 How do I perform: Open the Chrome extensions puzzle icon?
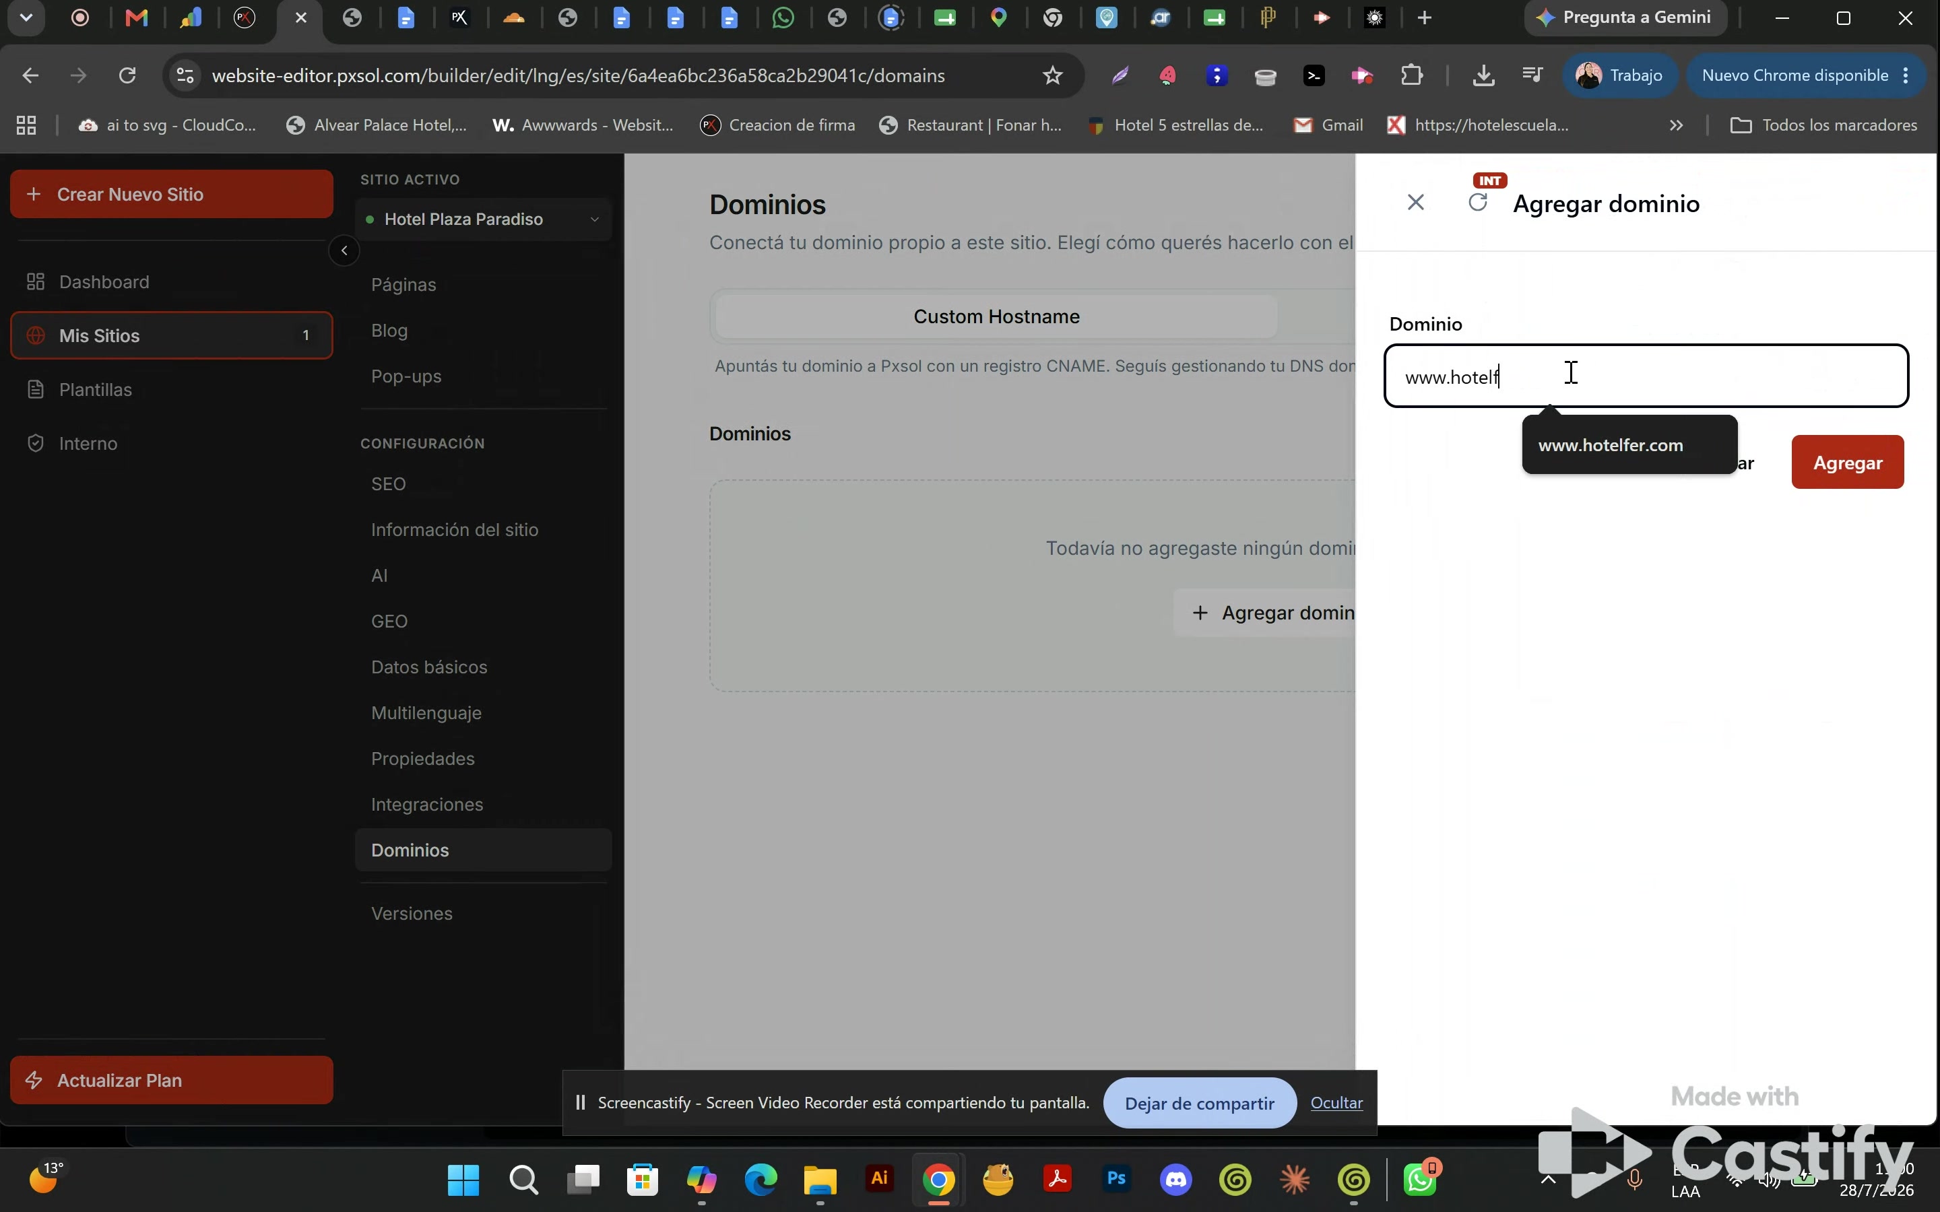tap(1411, 75)
